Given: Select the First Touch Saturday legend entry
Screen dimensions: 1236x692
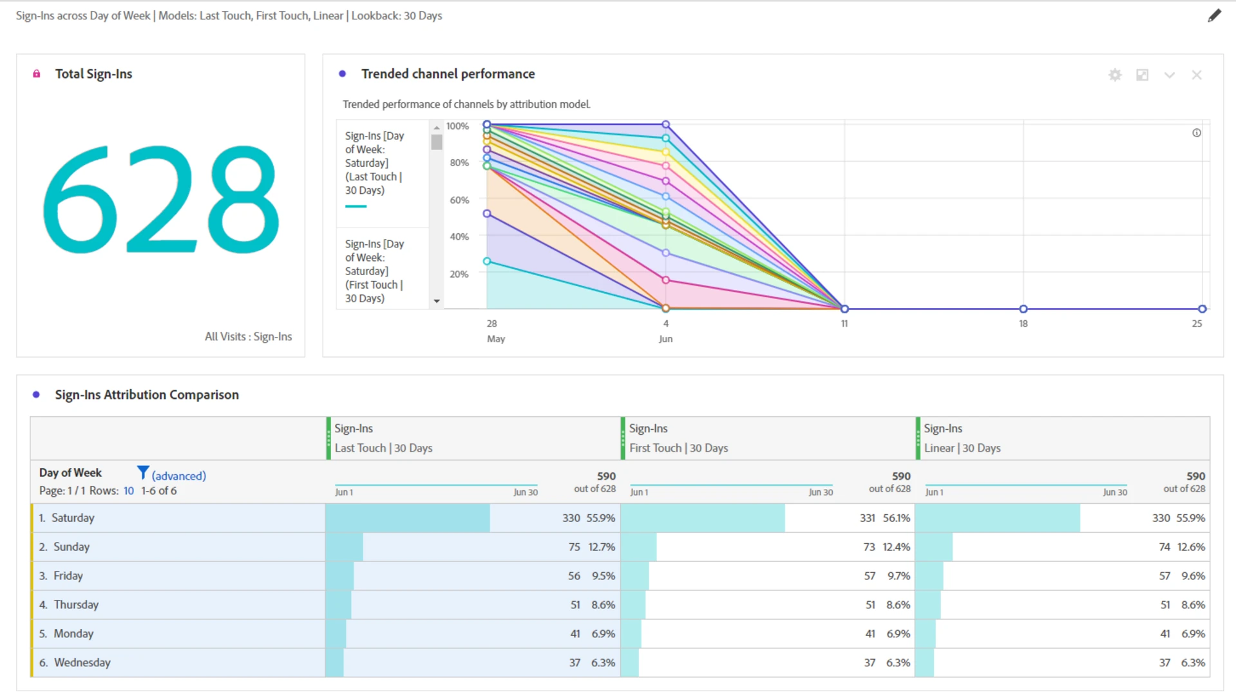Looking at the screenshot, I should (375, 271).
